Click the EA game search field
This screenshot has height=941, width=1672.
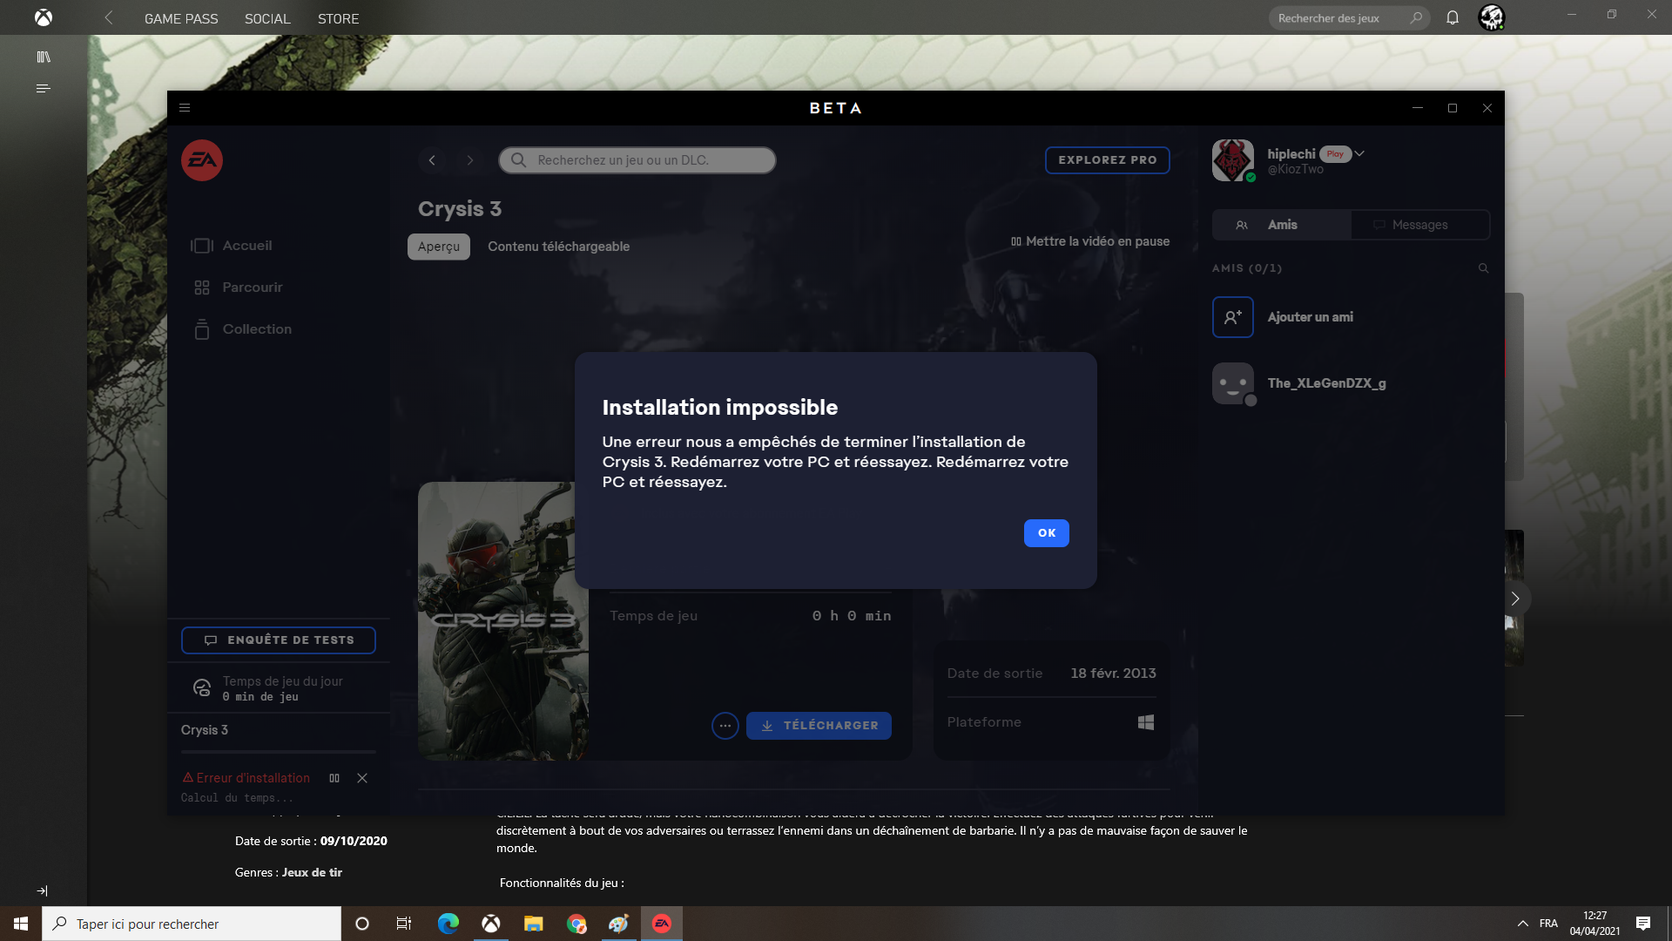637,160
